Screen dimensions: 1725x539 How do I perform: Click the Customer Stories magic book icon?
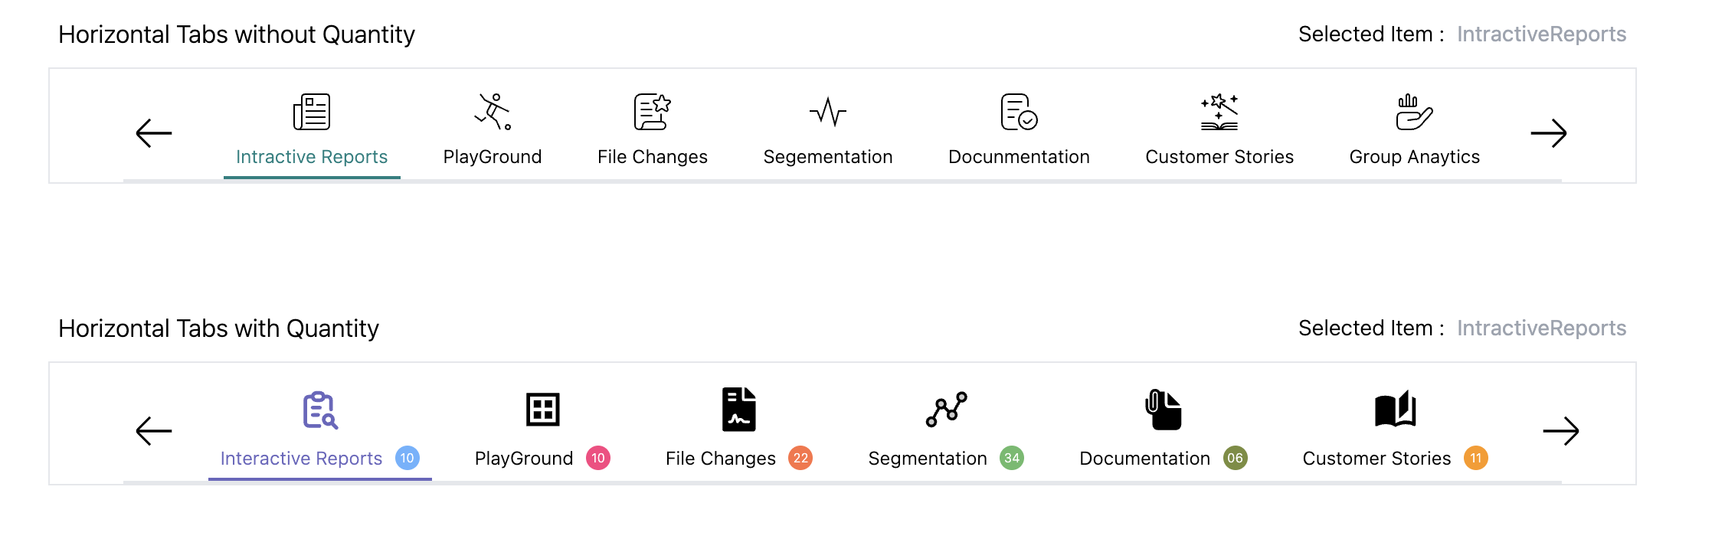click(x=1219, y=112)
